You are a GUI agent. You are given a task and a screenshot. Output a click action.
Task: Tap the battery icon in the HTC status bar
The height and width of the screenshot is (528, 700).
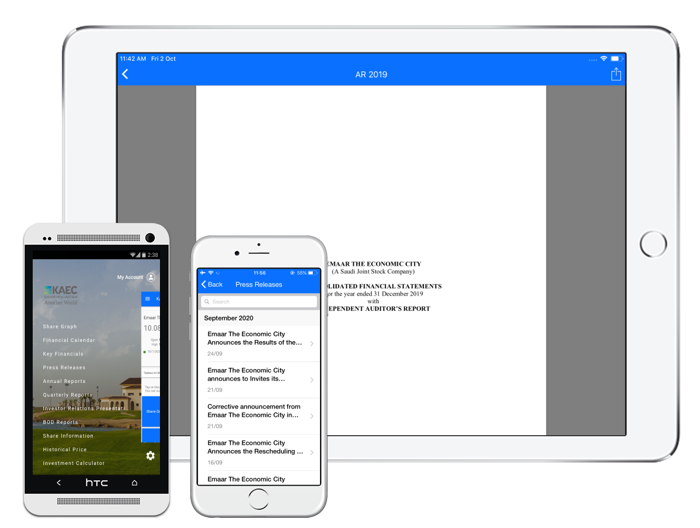144,255
